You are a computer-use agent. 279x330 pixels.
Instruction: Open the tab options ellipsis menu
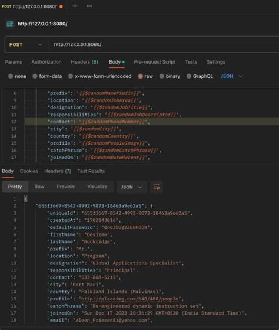pyautogui.click(x=89, y=6)
